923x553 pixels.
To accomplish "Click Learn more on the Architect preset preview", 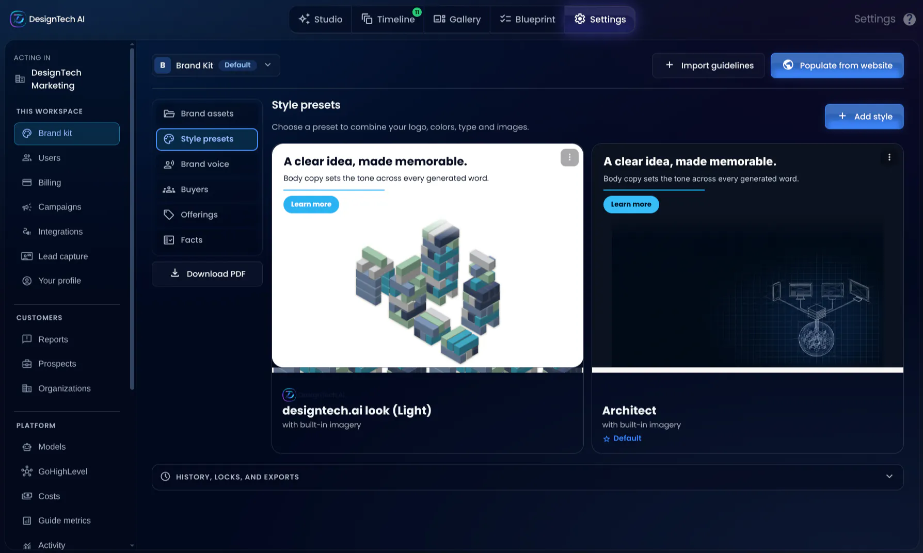I will click(631, 204).
